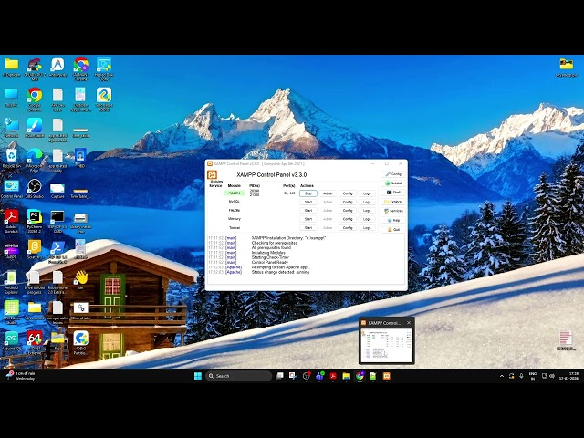Select OBS Studio desktop icon

click(x=35, y=189)
